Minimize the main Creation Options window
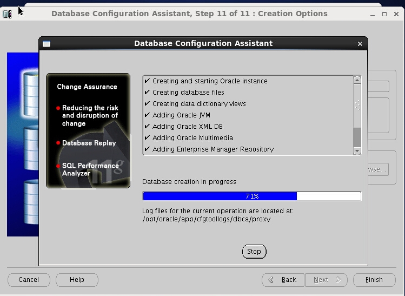405x296 pixels. coord(373,14)
